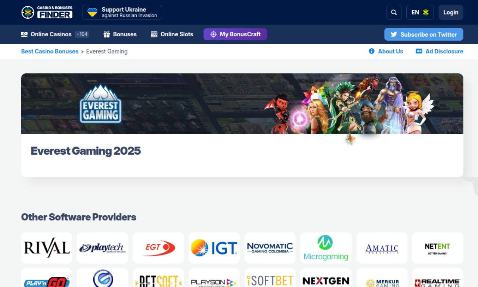This screenshot has width=478, height=287.
Task: Open the Casino & Bonuses Finder logo
Action: pos(47,12)
